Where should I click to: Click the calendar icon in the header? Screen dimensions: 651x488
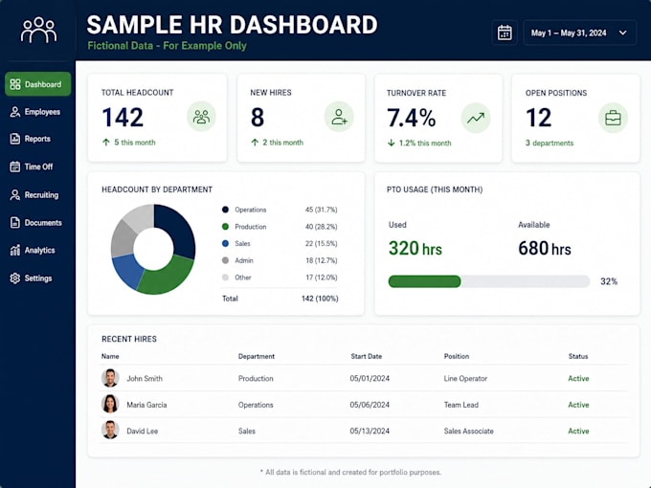click(505, 33)
